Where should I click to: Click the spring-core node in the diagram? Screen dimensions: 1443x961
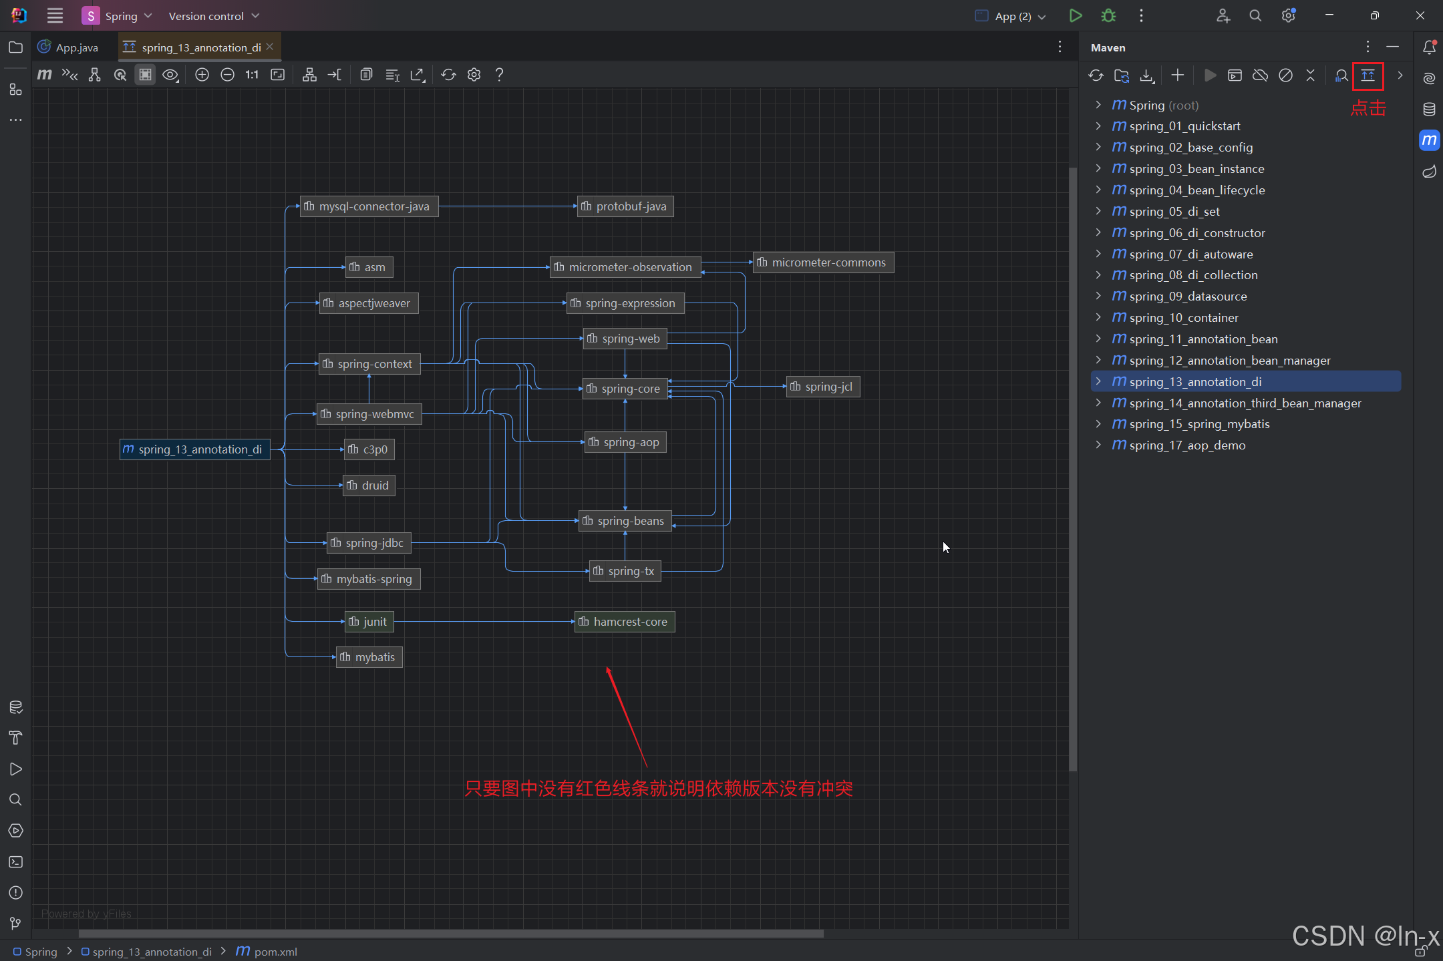pyautogui.click(x=625, y=388)
